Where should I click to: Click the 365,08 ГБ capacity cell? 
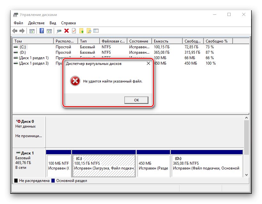[162, 52]
